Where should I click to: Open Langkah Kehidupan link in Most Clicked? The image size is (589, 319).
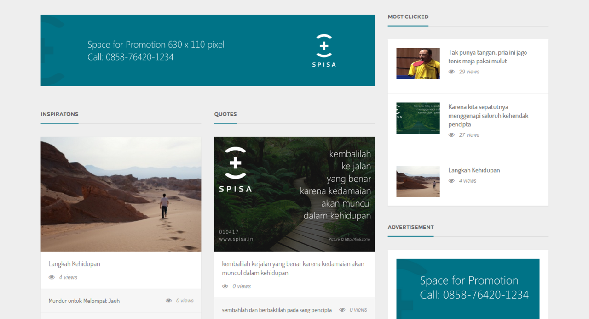(x=474, y=170)
